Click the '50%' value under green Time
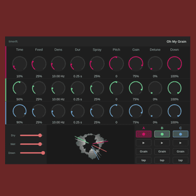Image resolution: width=196 pixels, height=196 pixels. click(x=19, y=99)
